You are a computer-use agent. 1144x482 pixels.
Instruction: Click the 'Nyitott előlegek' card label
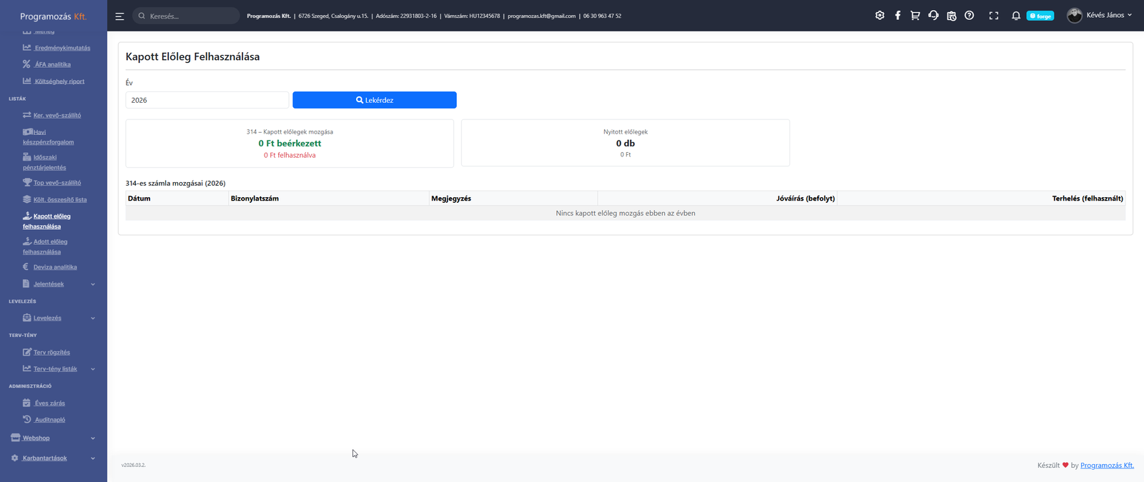click(x=626, y=132)
